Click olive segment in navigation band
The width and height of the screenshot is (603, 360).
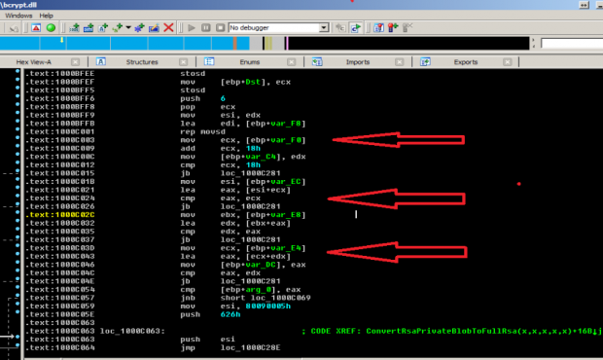point(268,43)
